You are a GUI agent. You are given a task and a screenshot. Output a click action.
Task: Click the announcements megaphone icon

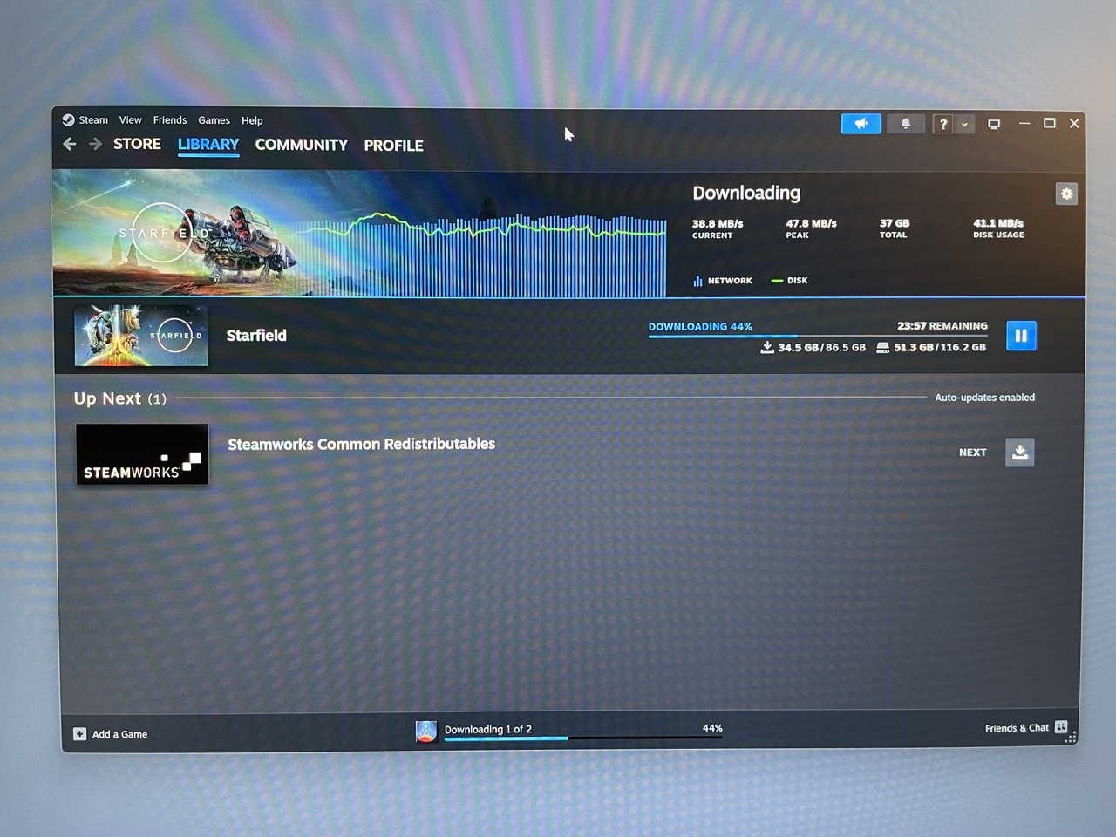coord(861,124)
